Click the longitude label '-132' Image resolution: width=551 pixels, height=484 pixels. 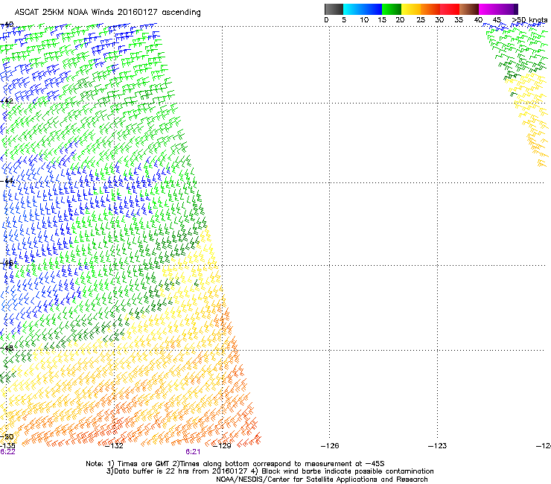[x=114, y=446]
